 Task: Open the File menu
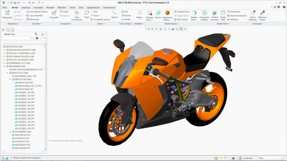click(5, 8)
